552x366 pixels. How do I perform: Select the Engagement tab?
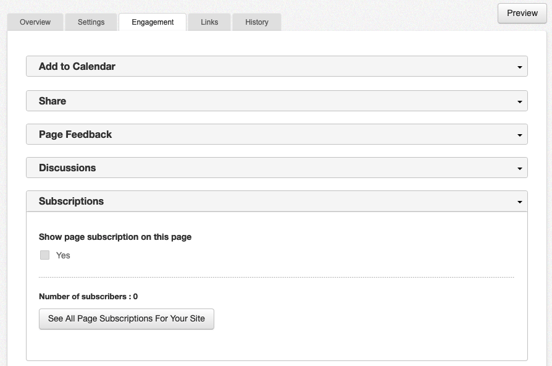pyautogui.click(x=152, y=22)
